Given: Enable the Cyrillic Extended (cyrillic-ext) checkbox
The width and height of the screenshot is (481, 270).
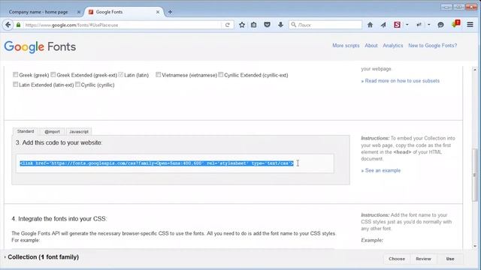Looking at the screenshot, I should click(x=220, y=75).
